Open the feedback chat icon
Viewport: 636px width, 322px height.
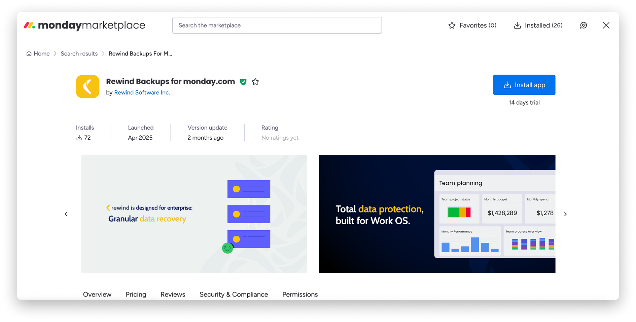(584, 25)
